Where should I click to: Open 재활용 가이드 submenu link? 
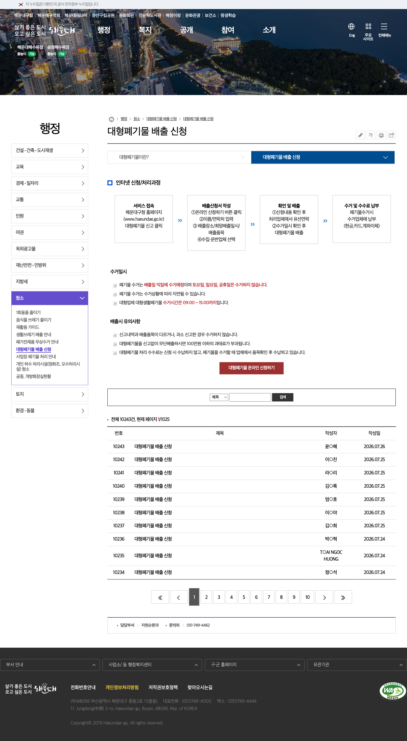pyautogui.click(x=28, y=327)
